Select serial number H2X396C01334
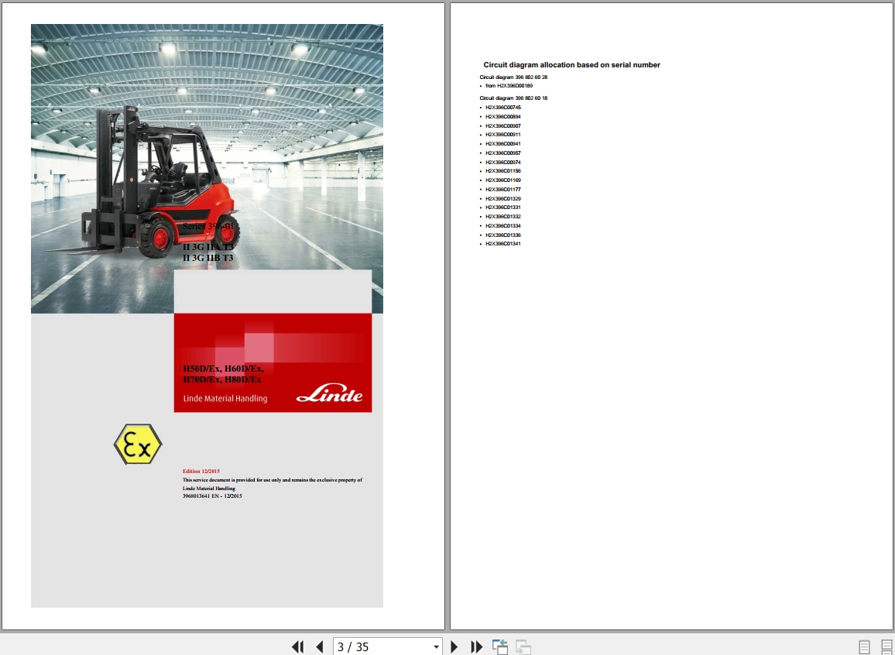This screenshot has height=655, width=895. pyautogui.click(x=503, y=225)
